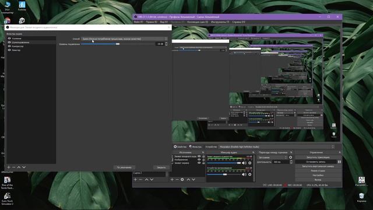Move the scene up in the Scenes panel
The image size is (373, 210).
(x=146, y=180)
